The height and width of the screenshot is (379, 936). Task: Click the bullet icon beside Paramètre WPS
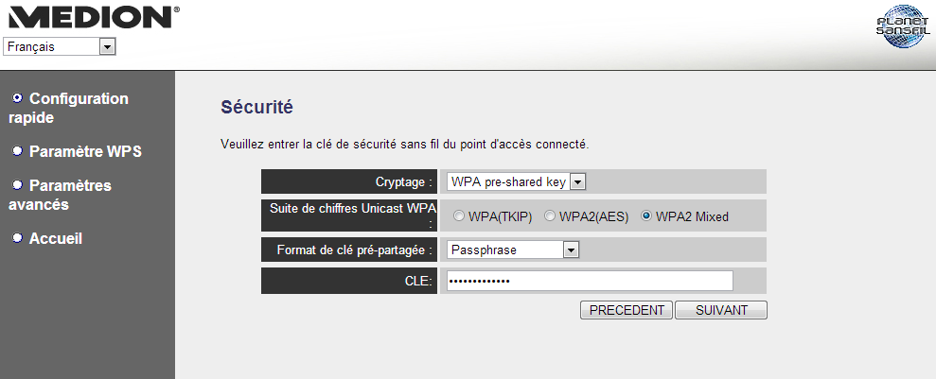coord(18,151)
